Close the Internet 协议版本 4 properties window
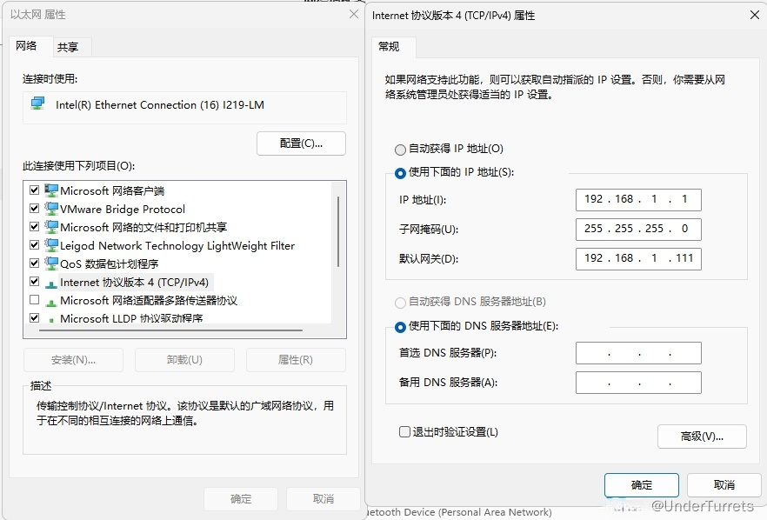767x520 pixels. tap(753, 15)
